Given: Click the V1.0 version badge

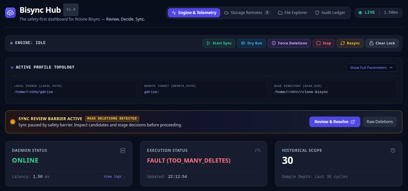Looking at the screenshot, I should click(71, 9).
